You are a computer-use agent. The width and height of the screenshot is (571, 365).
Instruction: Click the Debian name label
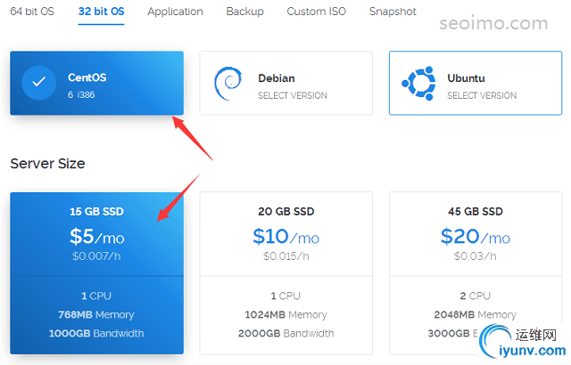(277, 78)
